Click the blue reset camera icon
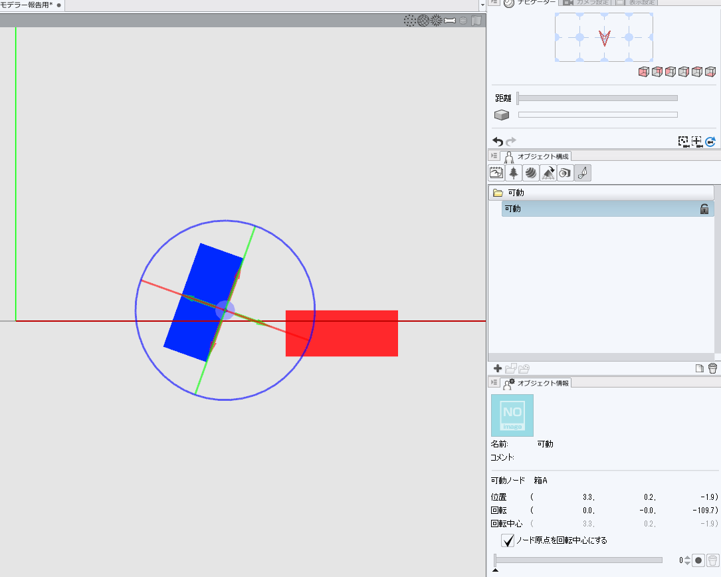 [x=710, y=142]
